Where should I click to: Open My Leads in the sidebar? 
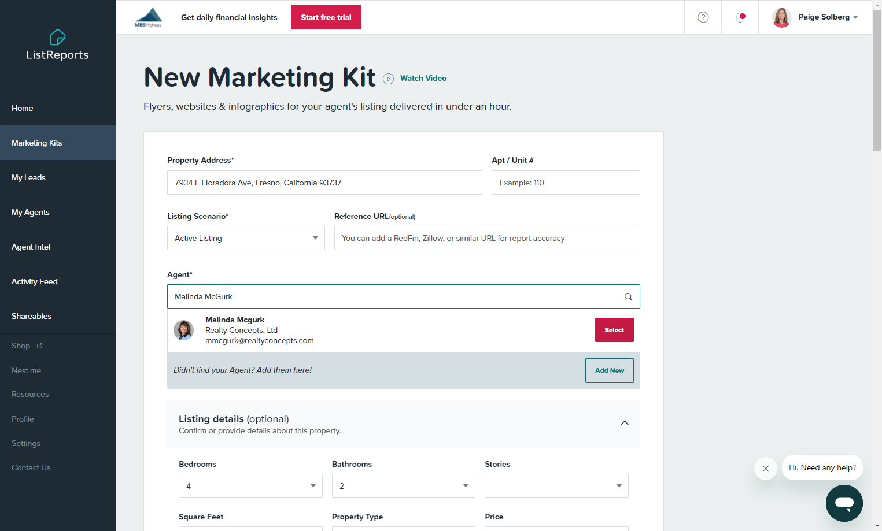pyautogui.click(x=58, y=177)
